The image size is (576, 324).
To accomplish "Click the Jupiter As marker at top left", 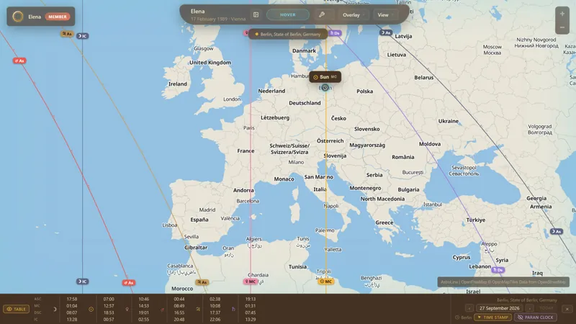I will (x=67, y=34).
